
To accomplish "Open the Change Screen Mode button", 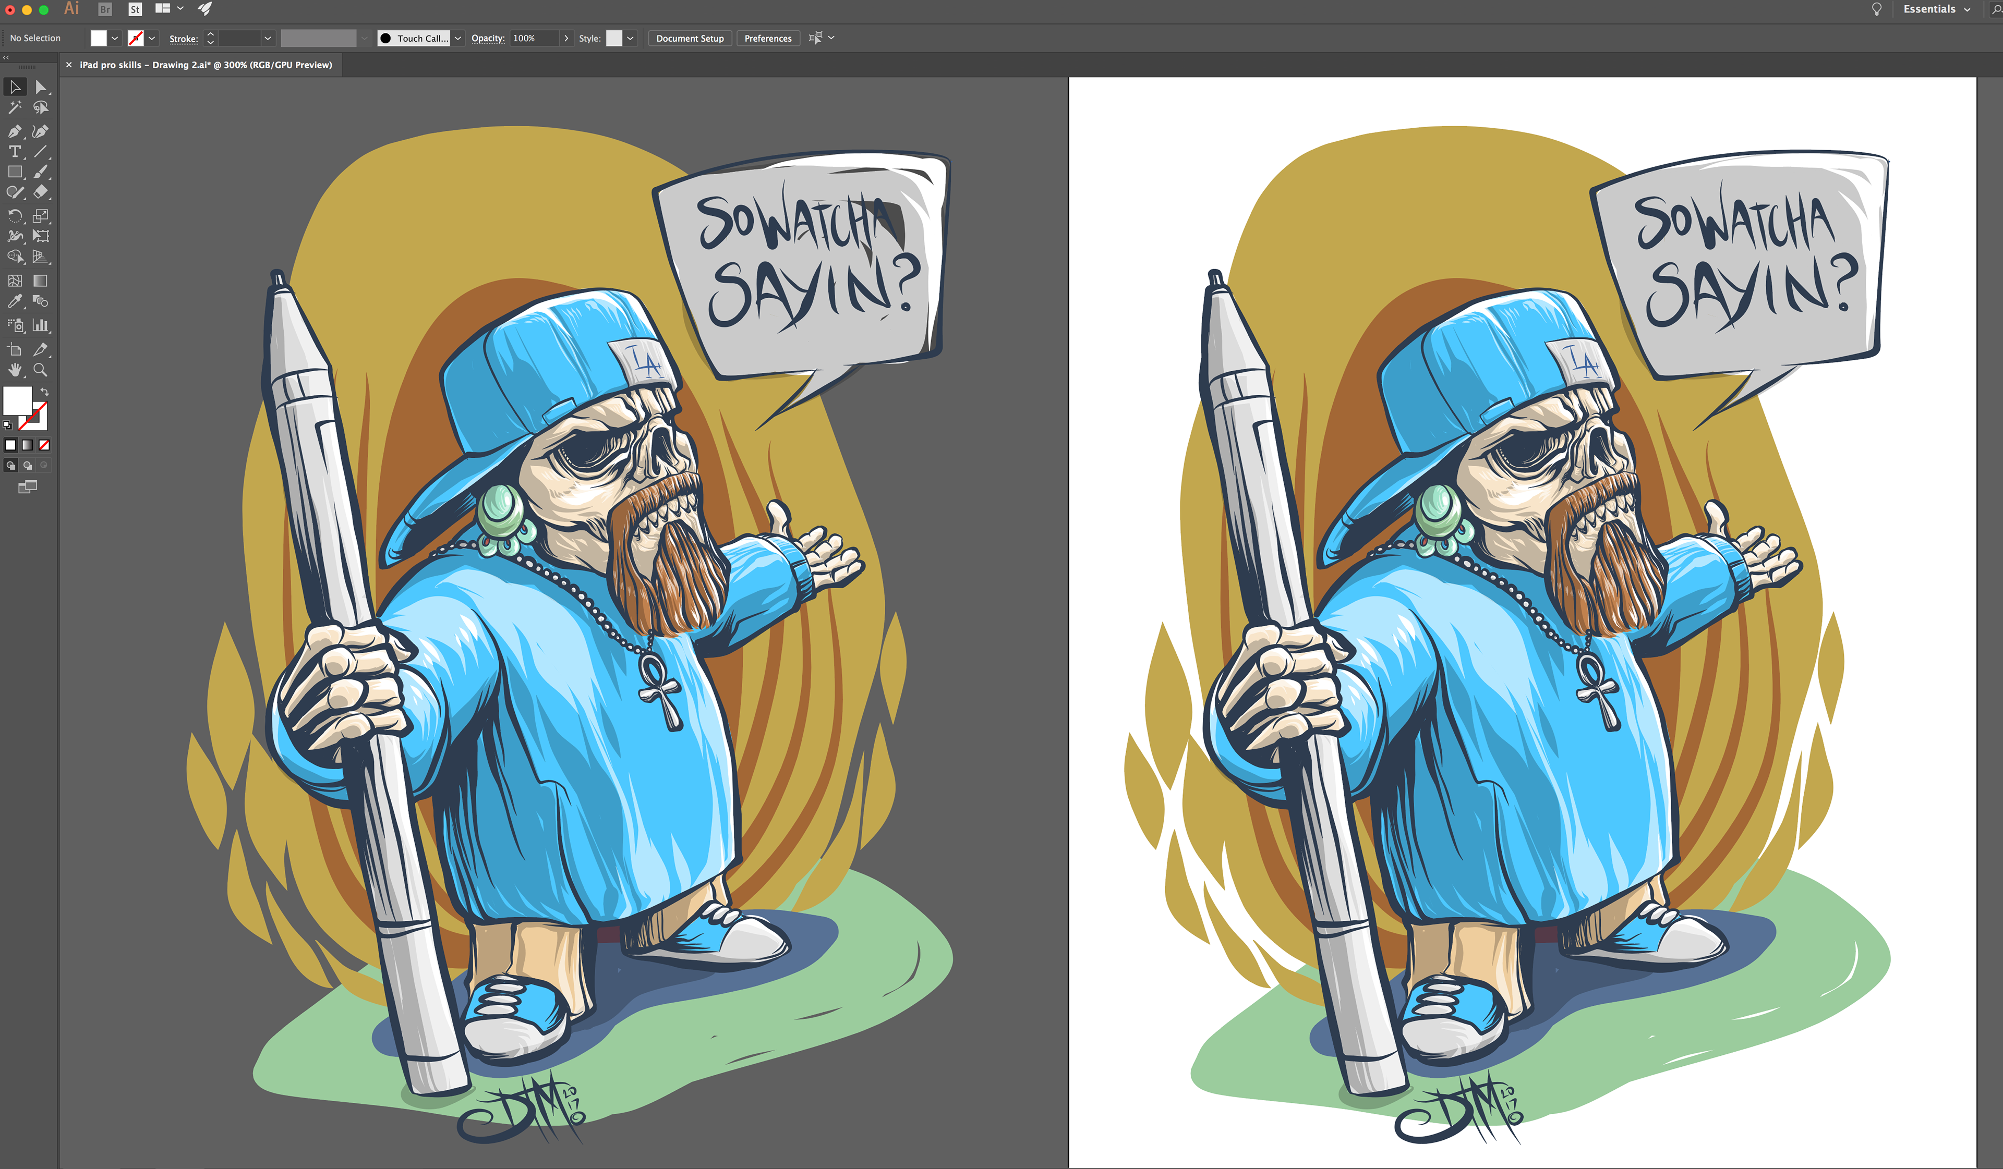I will tap(28, 487).
